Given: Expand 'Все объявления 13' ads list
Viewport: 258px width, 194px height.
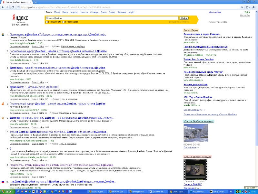Looking at the screenshot, I should tap(192, 110).
